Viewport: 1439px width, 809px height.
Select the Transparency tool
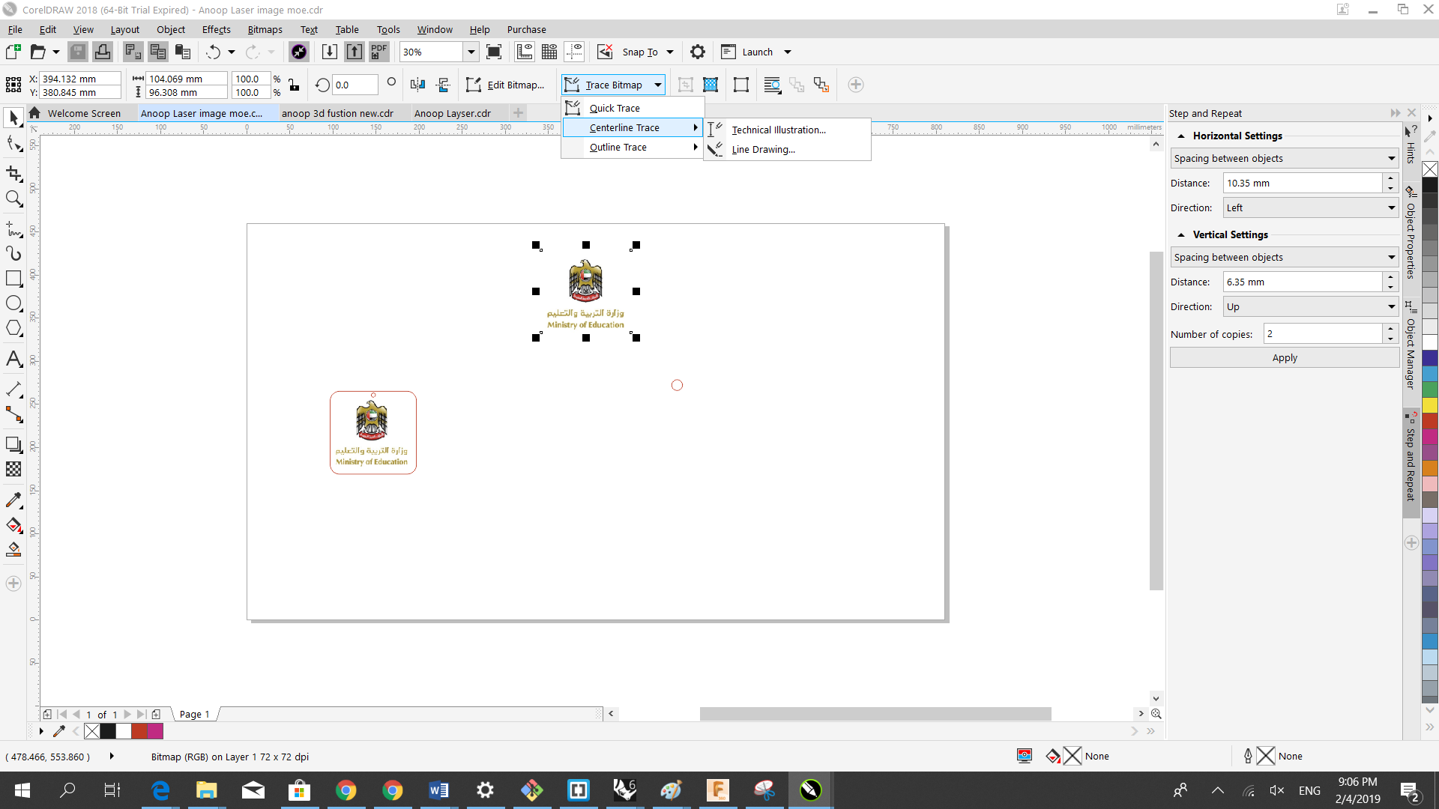tap(13, 469)
